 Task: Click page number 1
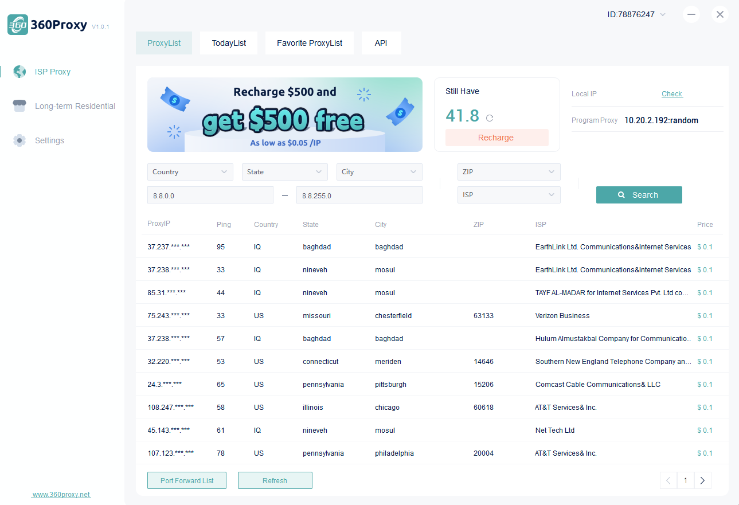tap(686, 481)
